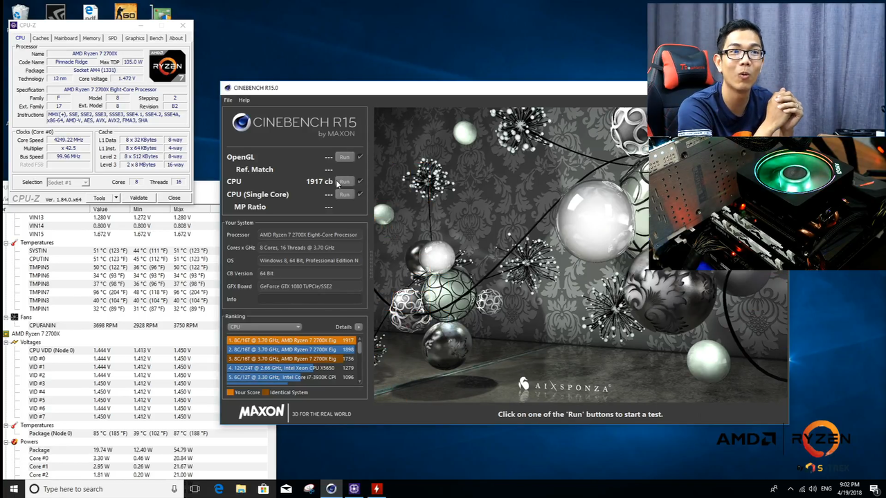This screenshot has width=886, height=498.
Task: Collapse the AMD Ryzen 7 2700X tree node
Action: tap(6, 334)
